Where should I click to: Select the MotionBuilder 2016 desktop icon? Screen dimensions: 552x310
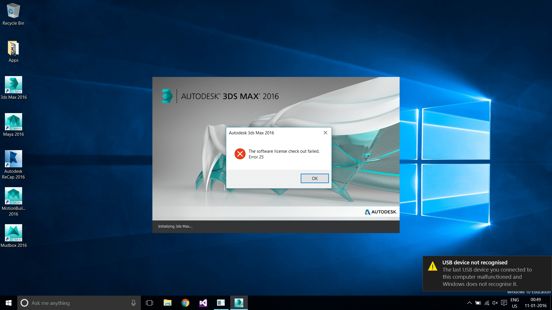click(x=14, y=202)
